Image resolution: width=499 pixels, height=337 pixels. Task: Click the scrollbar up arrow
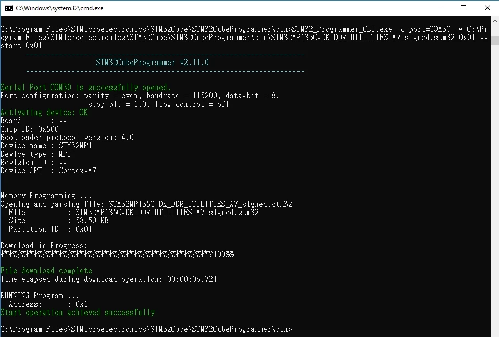(x=495, y=21)
